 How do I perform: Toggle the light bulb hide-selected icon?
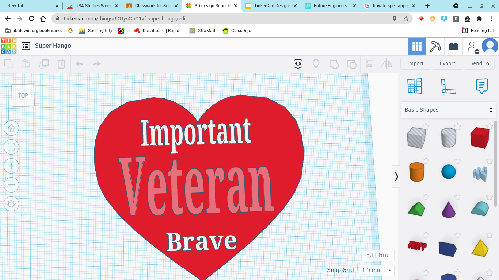316,64
